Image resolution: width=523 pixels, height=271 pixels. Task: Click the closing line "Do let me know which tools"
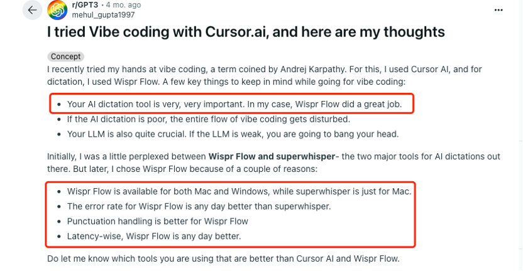pos(223,258)
